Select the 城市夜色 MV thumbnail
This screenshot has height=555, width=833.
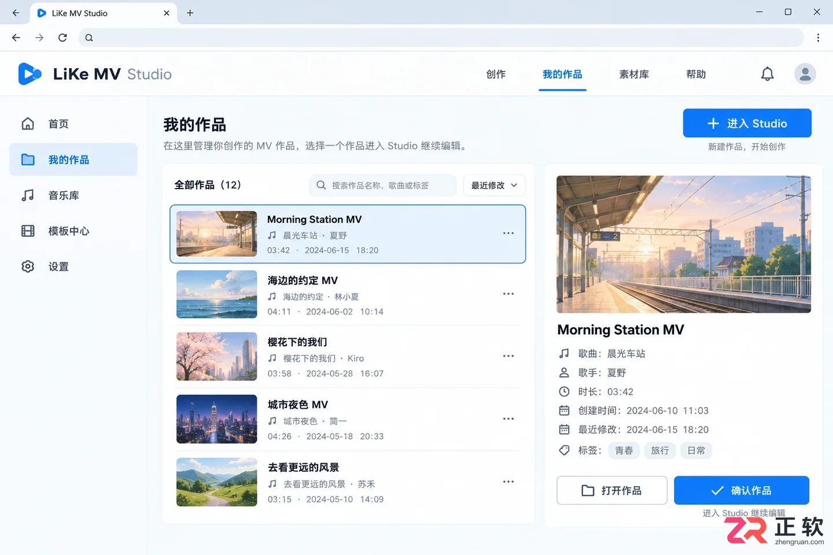tap(216, 419)
